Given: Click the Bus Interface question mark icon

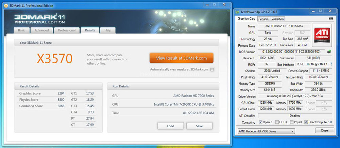Looking at the screenshot, I should coord(331,64).
